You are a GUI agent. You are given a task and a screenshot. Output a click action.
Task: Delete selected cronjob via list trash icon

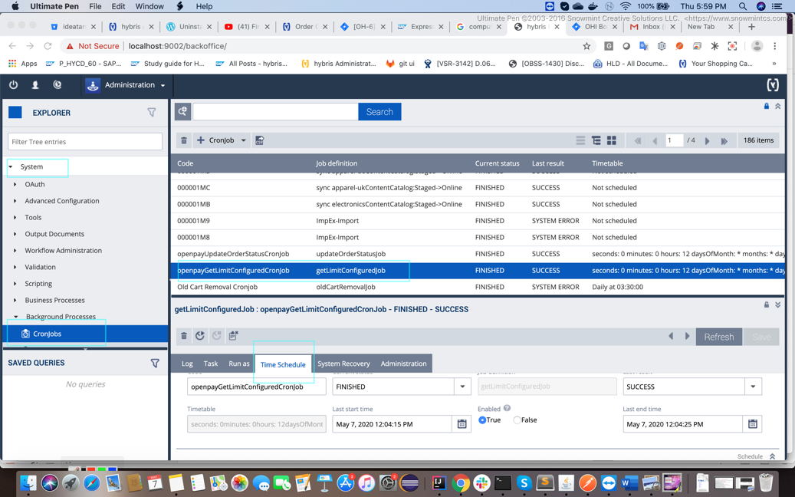[x=184, y=140]
